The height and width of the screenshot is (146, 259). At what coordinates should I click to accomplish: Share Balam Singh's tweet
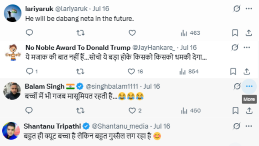(249, 111)
